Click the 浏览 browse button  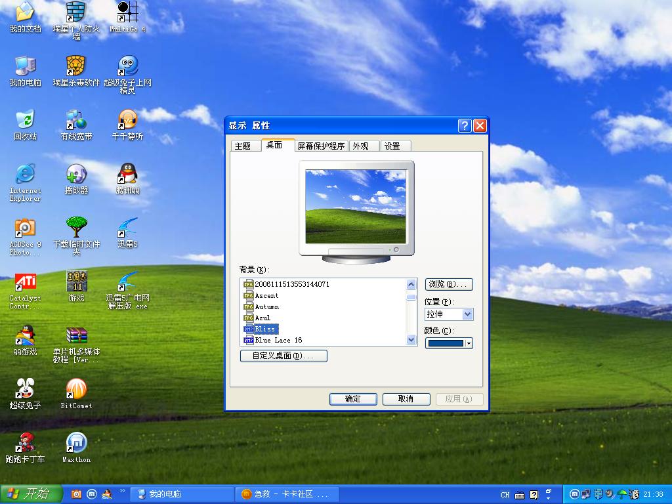pos(449,284)
